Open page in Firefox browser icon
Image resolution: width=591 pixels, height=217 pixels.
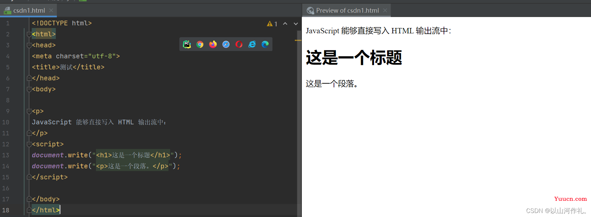[x=213, y=44]
